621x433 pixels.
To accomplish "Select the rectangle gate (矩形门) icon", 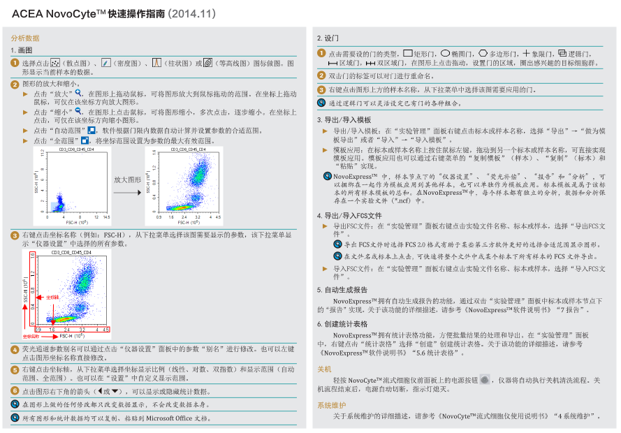I will [x=408, y=53].
